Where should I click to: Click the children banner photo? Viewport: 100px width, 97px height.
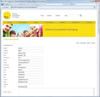(x=23, y=30)
